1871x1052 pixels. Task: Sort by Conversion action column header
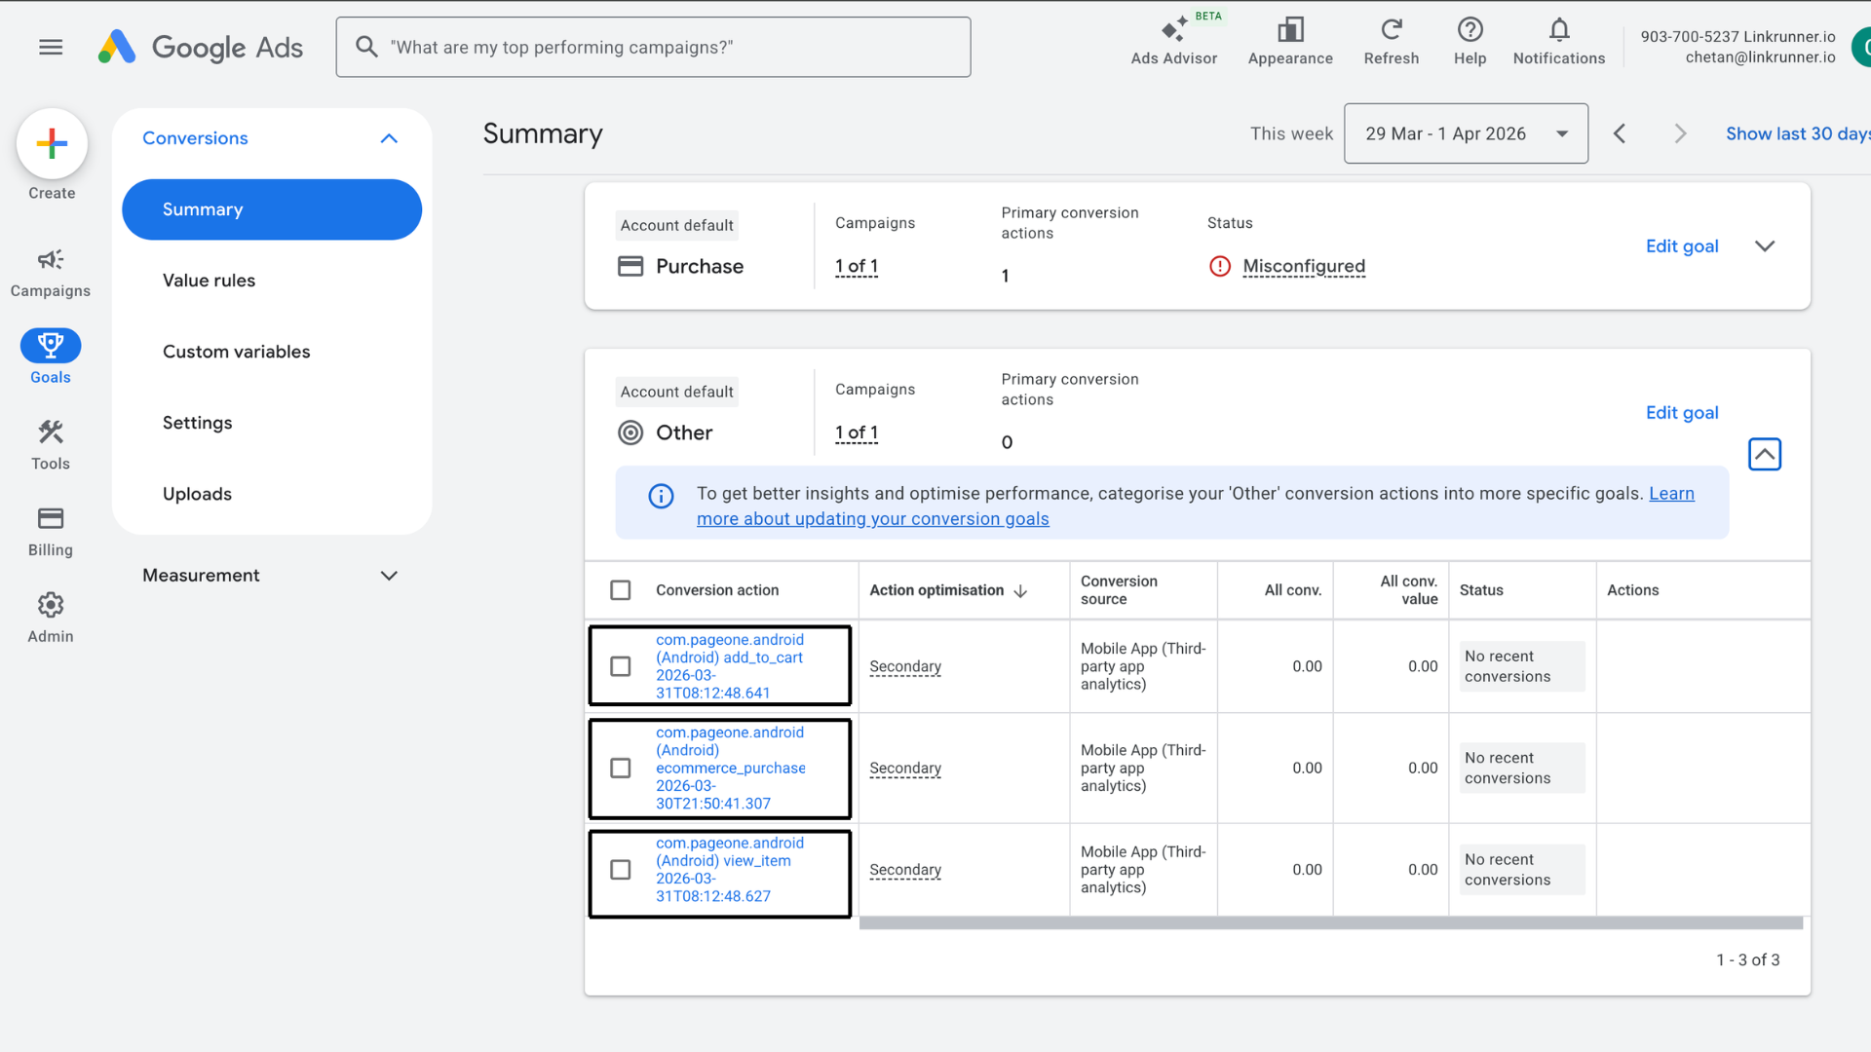(716, 590)
